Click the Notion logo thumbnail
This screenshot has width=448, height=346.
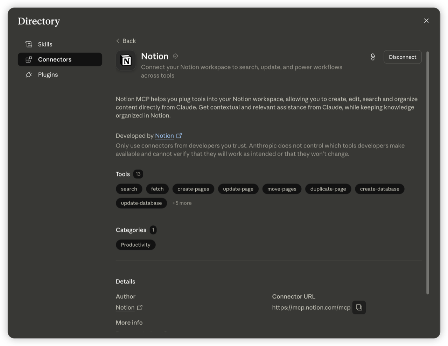[126, 60]
